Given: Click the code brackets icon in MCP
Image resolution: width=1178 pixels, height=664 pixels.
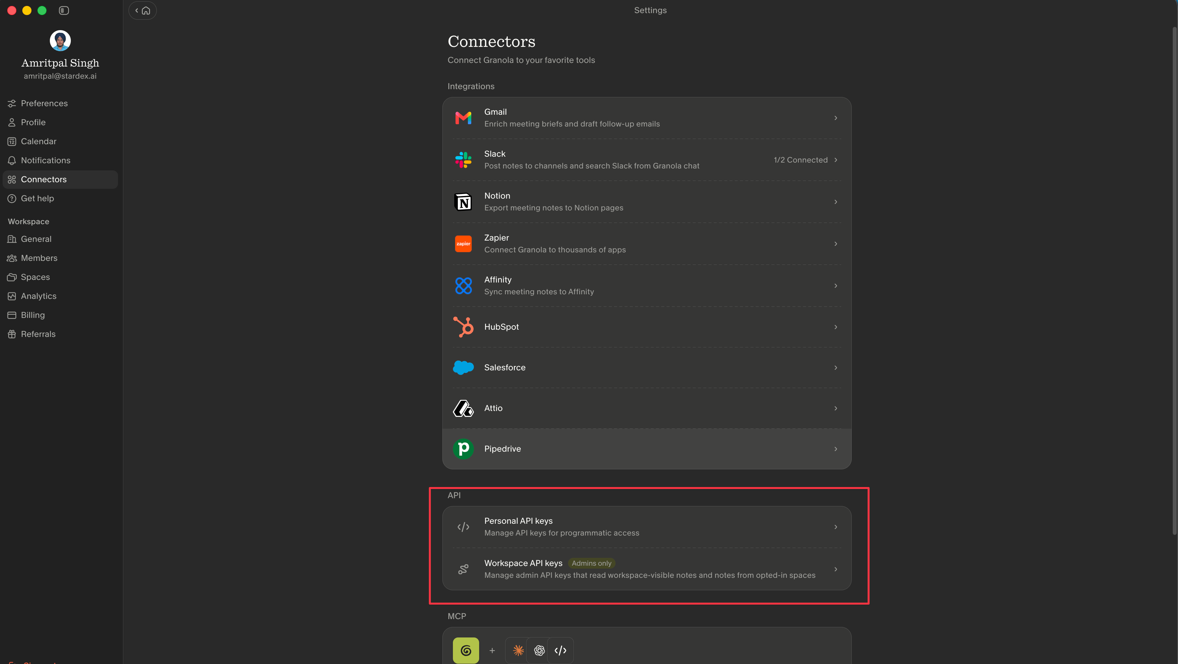Looking at the screenshot, I should 561,650.
